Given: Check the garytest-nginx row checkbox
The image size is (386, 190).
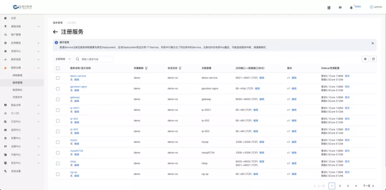Looking at the screenshot, I should pyautogui.click(x=58, y=89).
